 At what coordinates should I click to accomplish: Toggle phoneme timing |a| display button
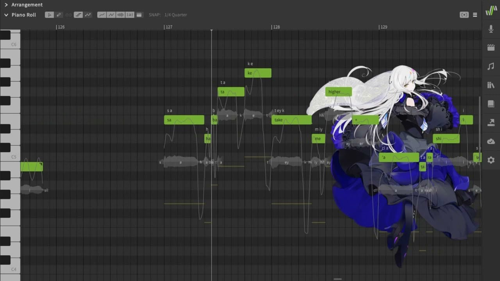[x=130, y=15]
